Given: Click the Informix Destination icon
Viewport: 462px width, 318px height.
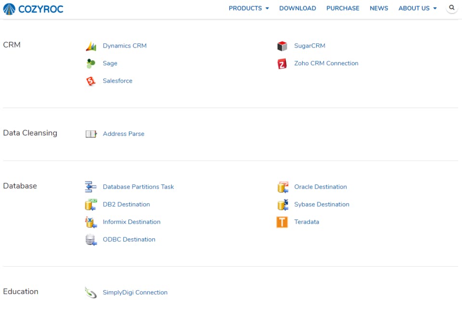Looking at the screenshot, I should tap(91, 222).
